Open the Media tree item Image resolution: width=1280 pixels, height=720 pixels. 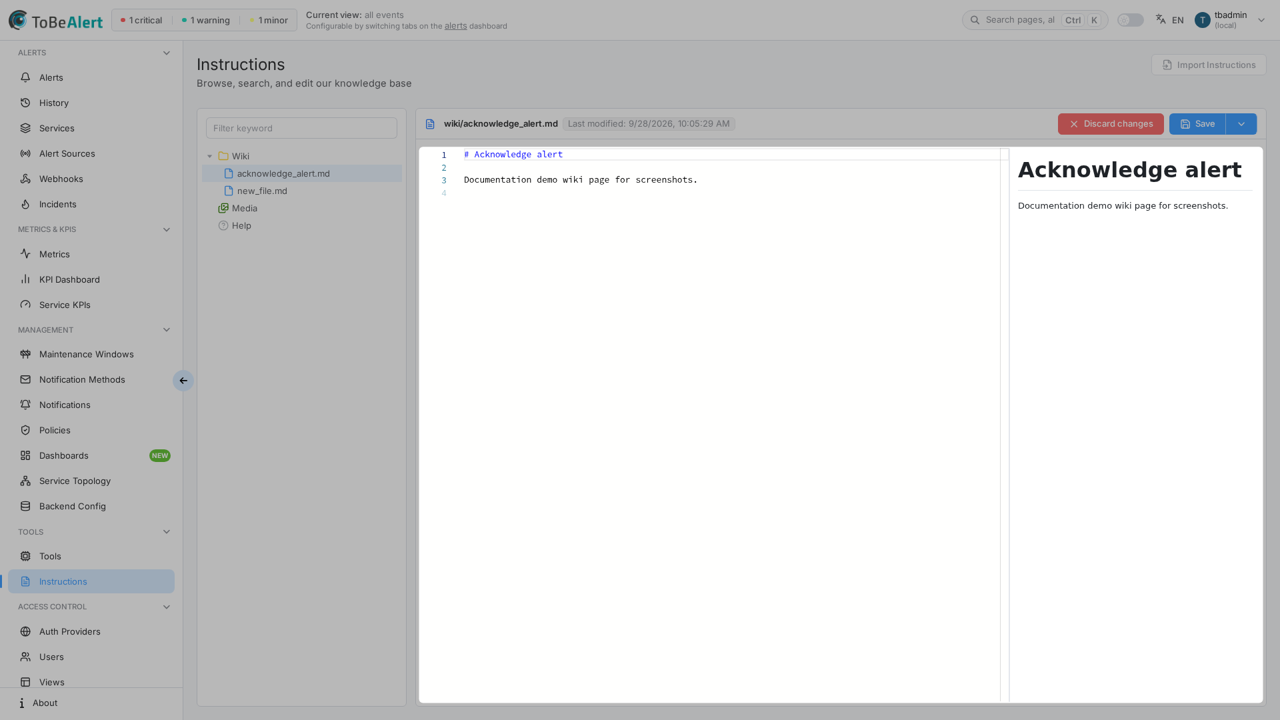pos(302,208)
